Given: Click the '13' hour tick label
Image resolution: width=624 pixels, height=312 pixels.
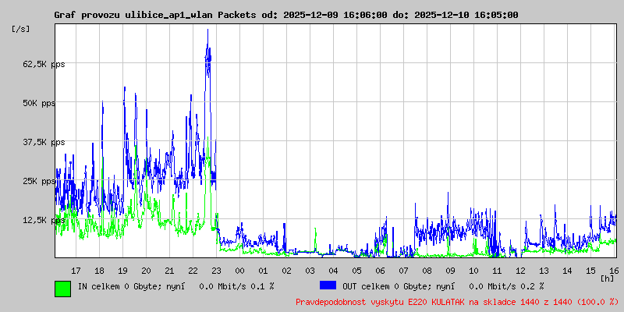Looking at the screenshot, I should pyautogui.click(x=544, y=271).
